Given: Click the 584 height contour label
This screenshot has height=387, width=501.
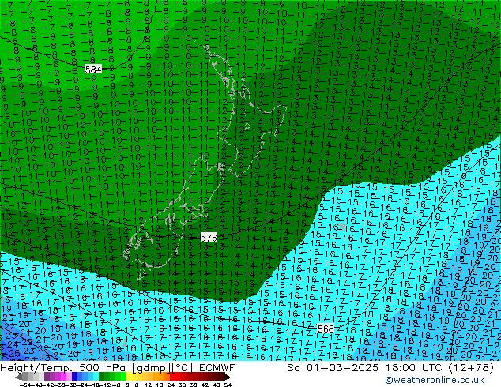Looking at the screenshot, I should [x=93, y=70].
